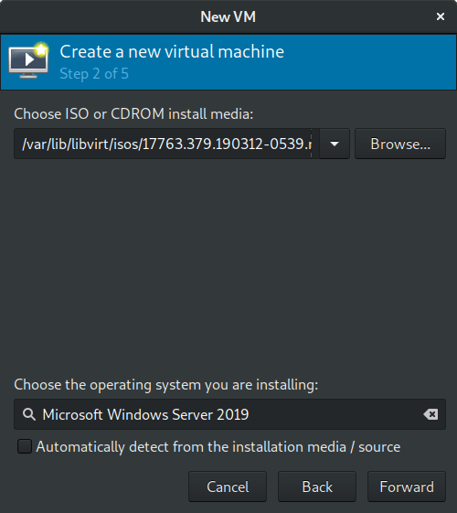Clear the operating system search field
The height and width of the screenshot is (513, 457).
[430, 414]
